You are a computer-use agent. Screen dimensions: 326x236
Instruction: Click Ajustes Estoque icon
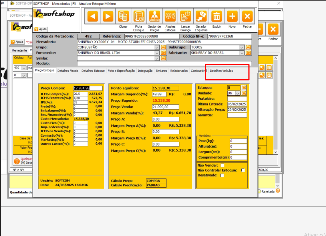coord(170,16)
